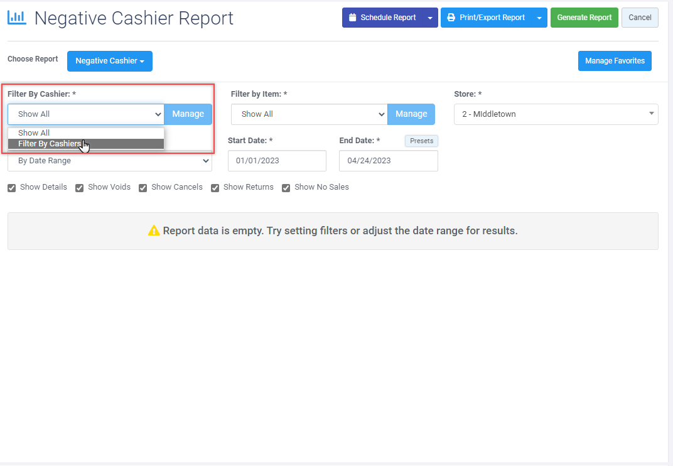This screenshot has height=466, width=673.
Task: Uncheck the Show No Sales checkbox
Action: tap(286, 188)
